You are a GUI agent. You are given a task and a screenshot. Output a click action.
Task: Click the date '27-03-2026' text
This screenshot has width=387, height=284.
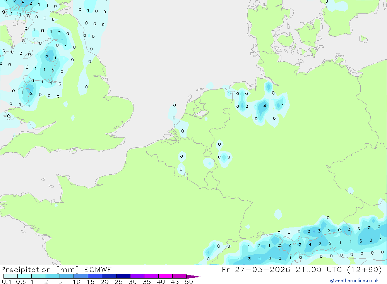tap(263, 269)
